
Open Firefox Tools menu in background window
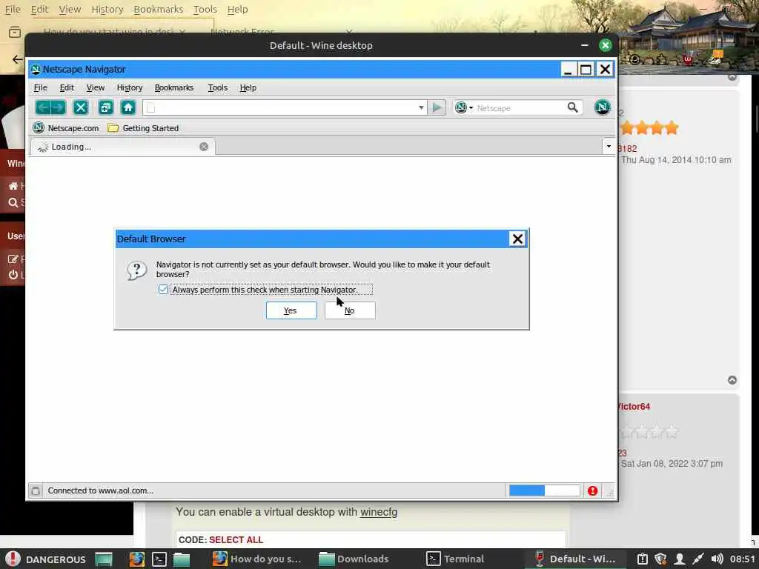coord(205,9)
